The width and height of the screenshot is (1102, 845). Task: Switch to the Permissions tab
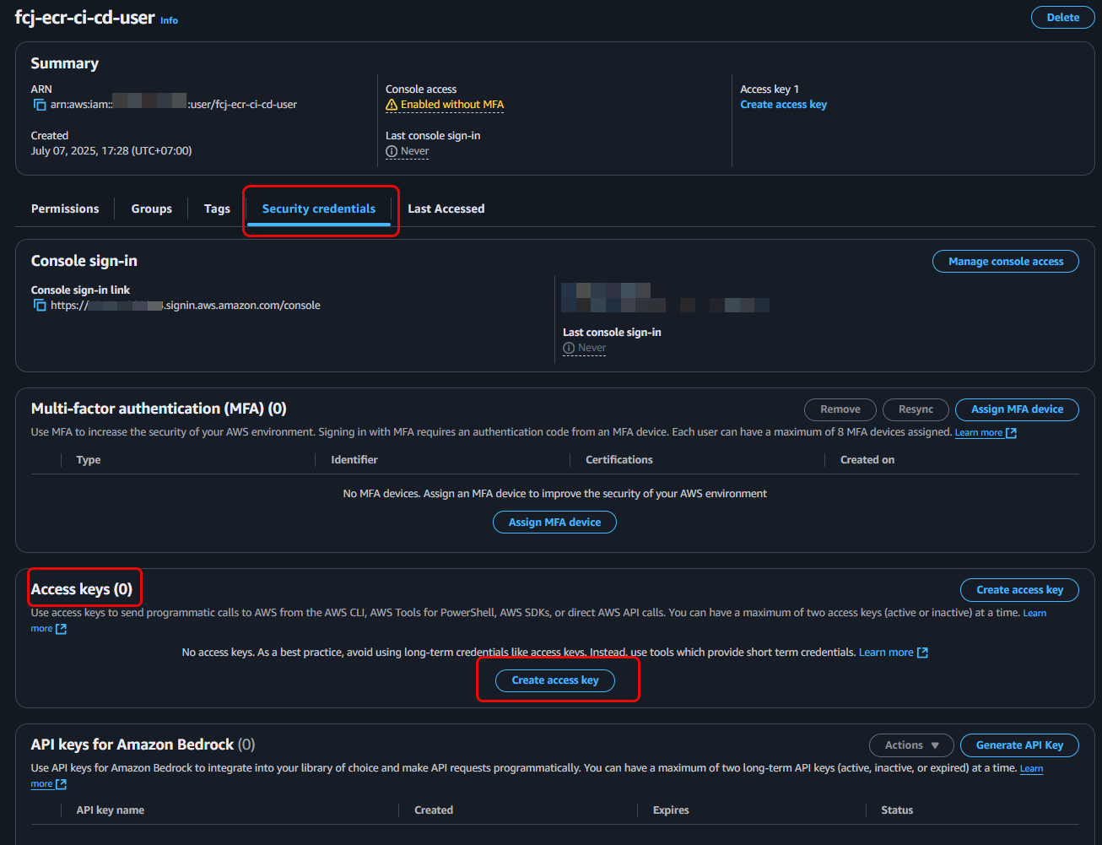point(65,209)
